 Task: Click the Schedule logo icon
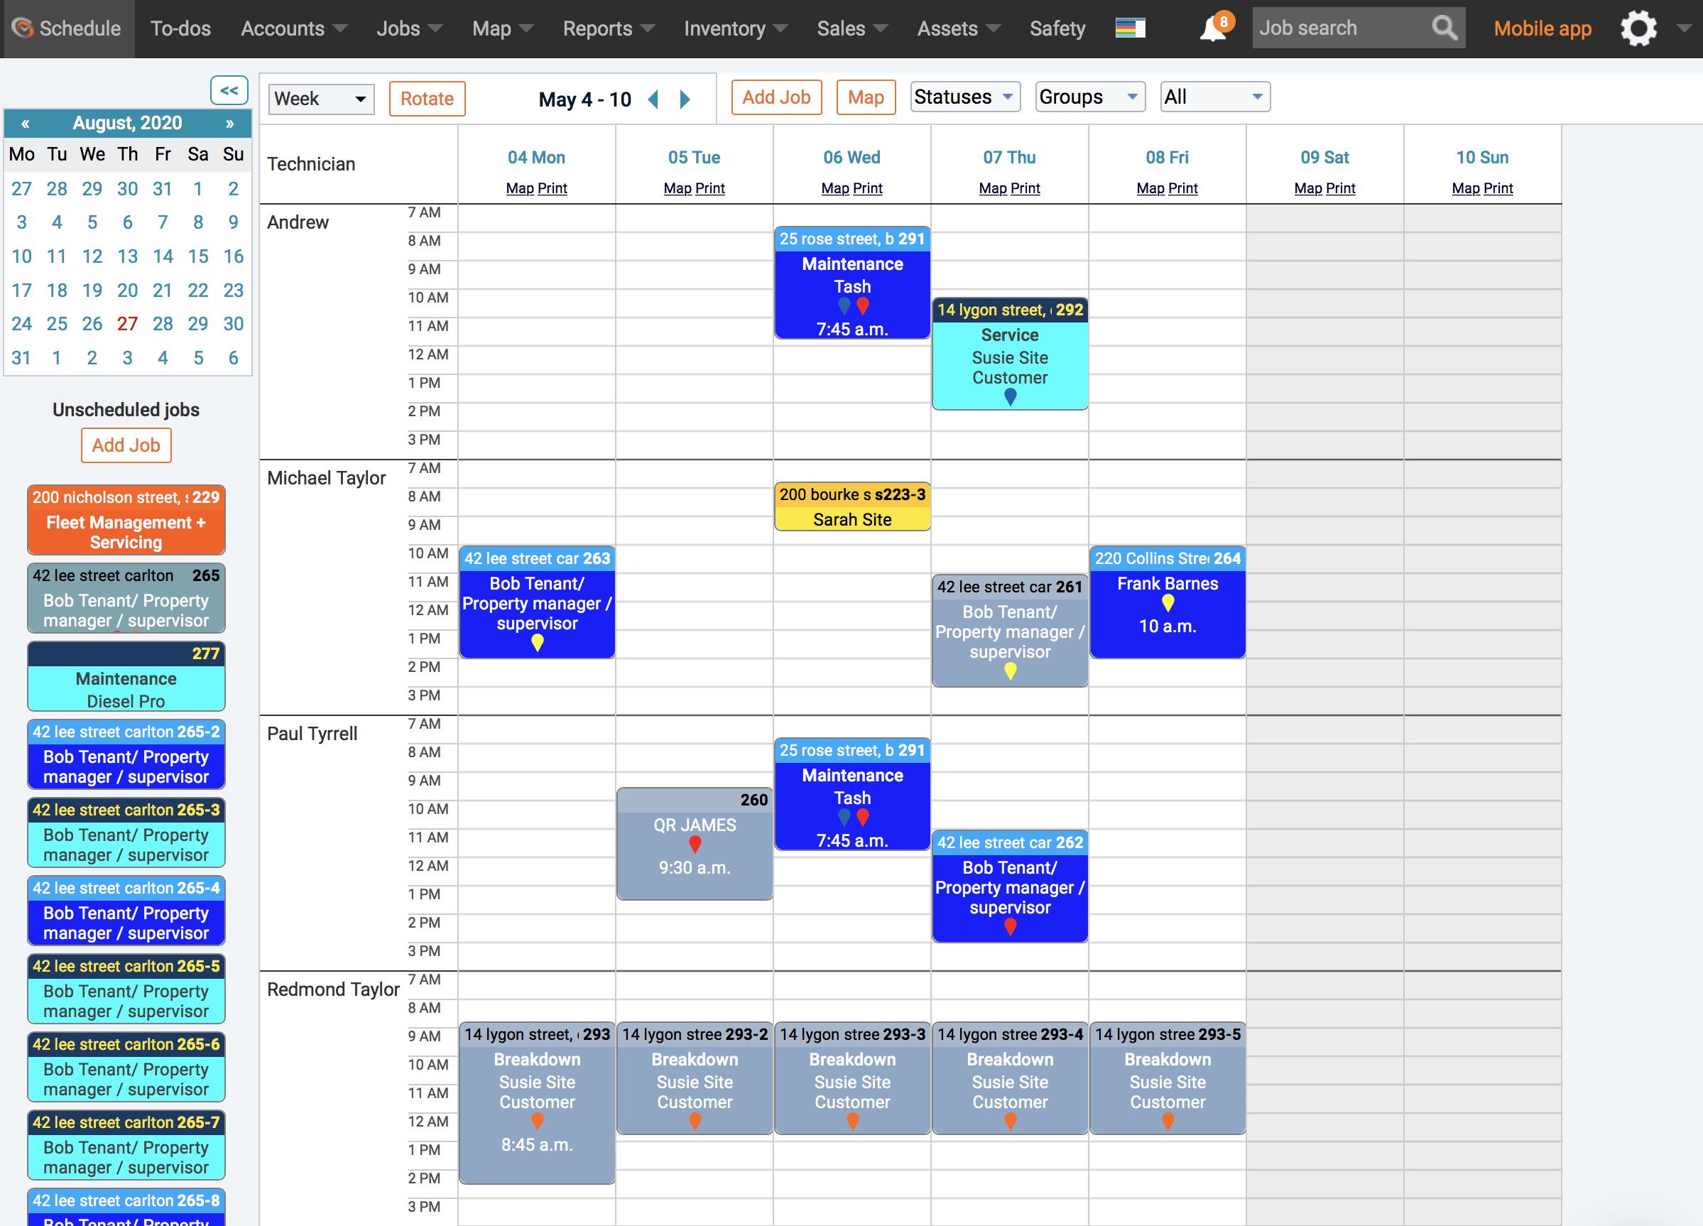(x=24, y=28)
